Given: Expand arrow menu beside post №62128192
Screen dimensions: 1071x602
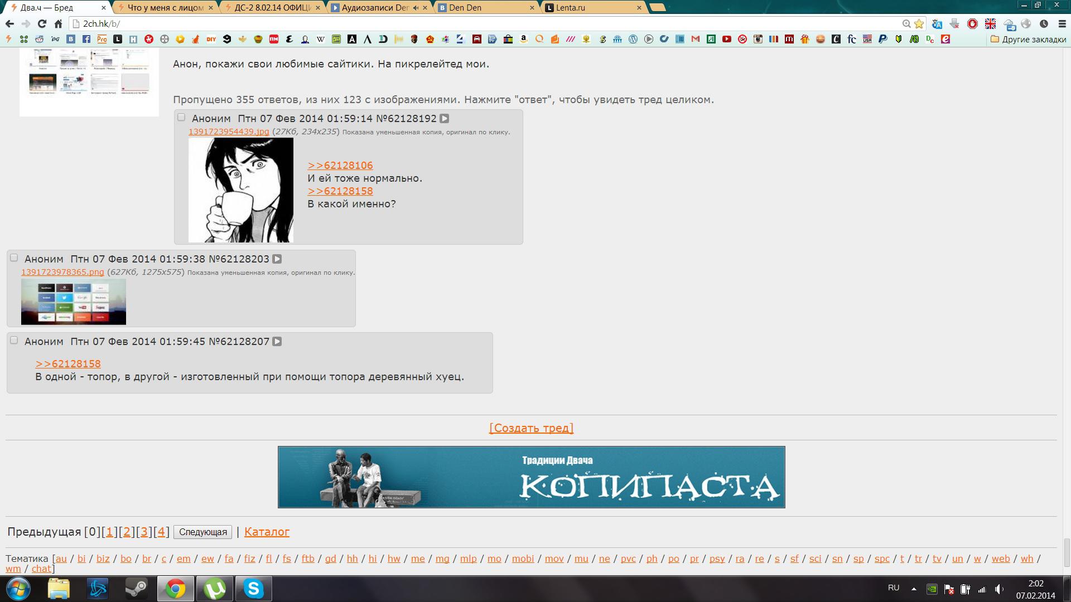Looking at the screenshot, I should 444,118.
